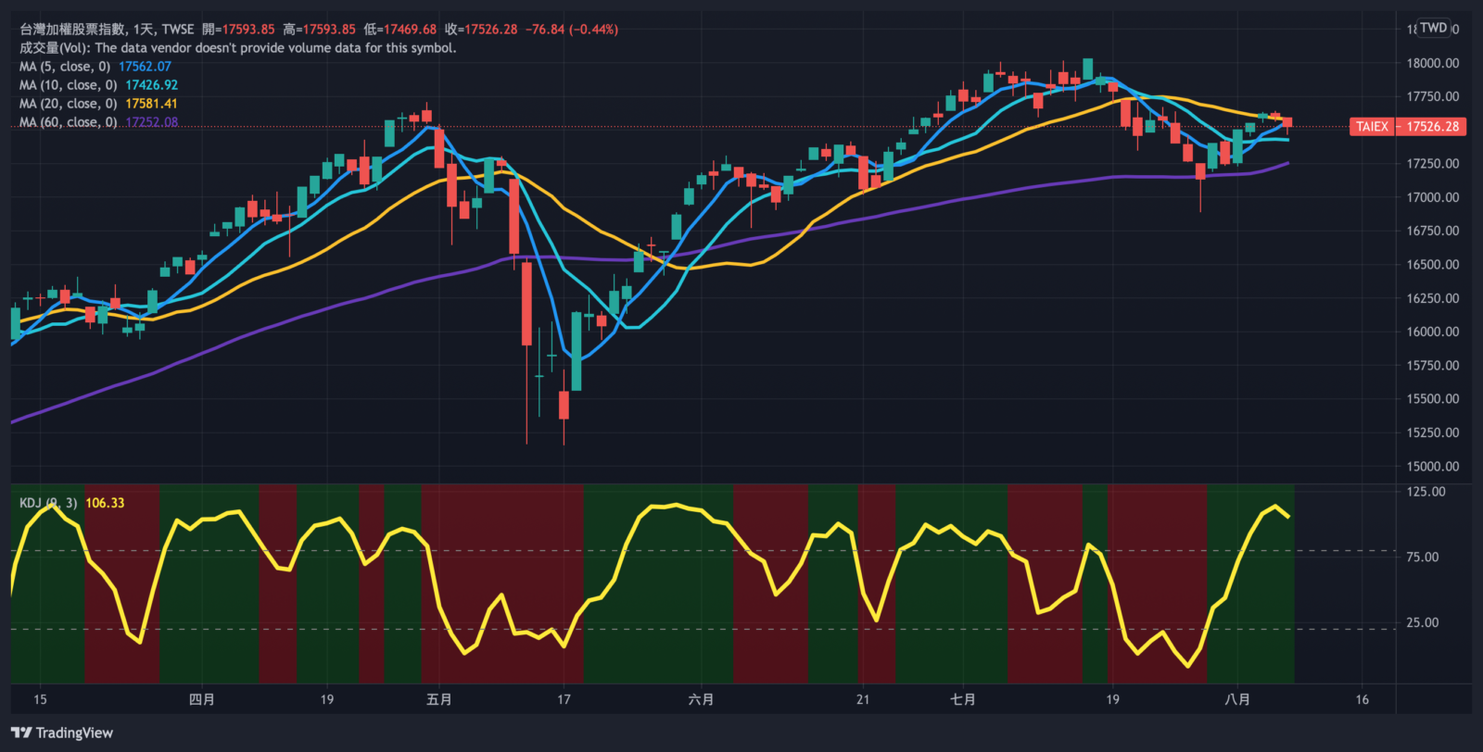Click the 五月 marker on time axis
The image size is (1483, 752).
pyautogui.click(x=439, y=699)
